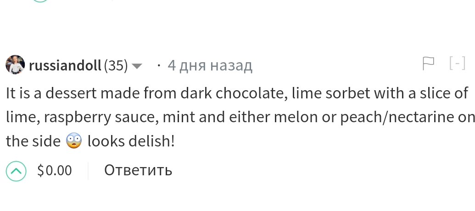Flag the russiandoll comment
475x211 pixels.
click(x=428, y=64)
